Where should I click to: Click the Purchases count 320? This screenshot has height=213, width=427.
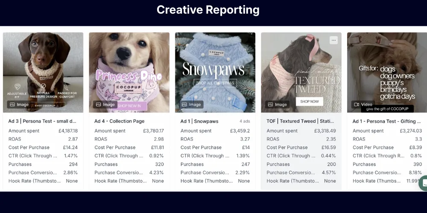(x=159, y=164)
